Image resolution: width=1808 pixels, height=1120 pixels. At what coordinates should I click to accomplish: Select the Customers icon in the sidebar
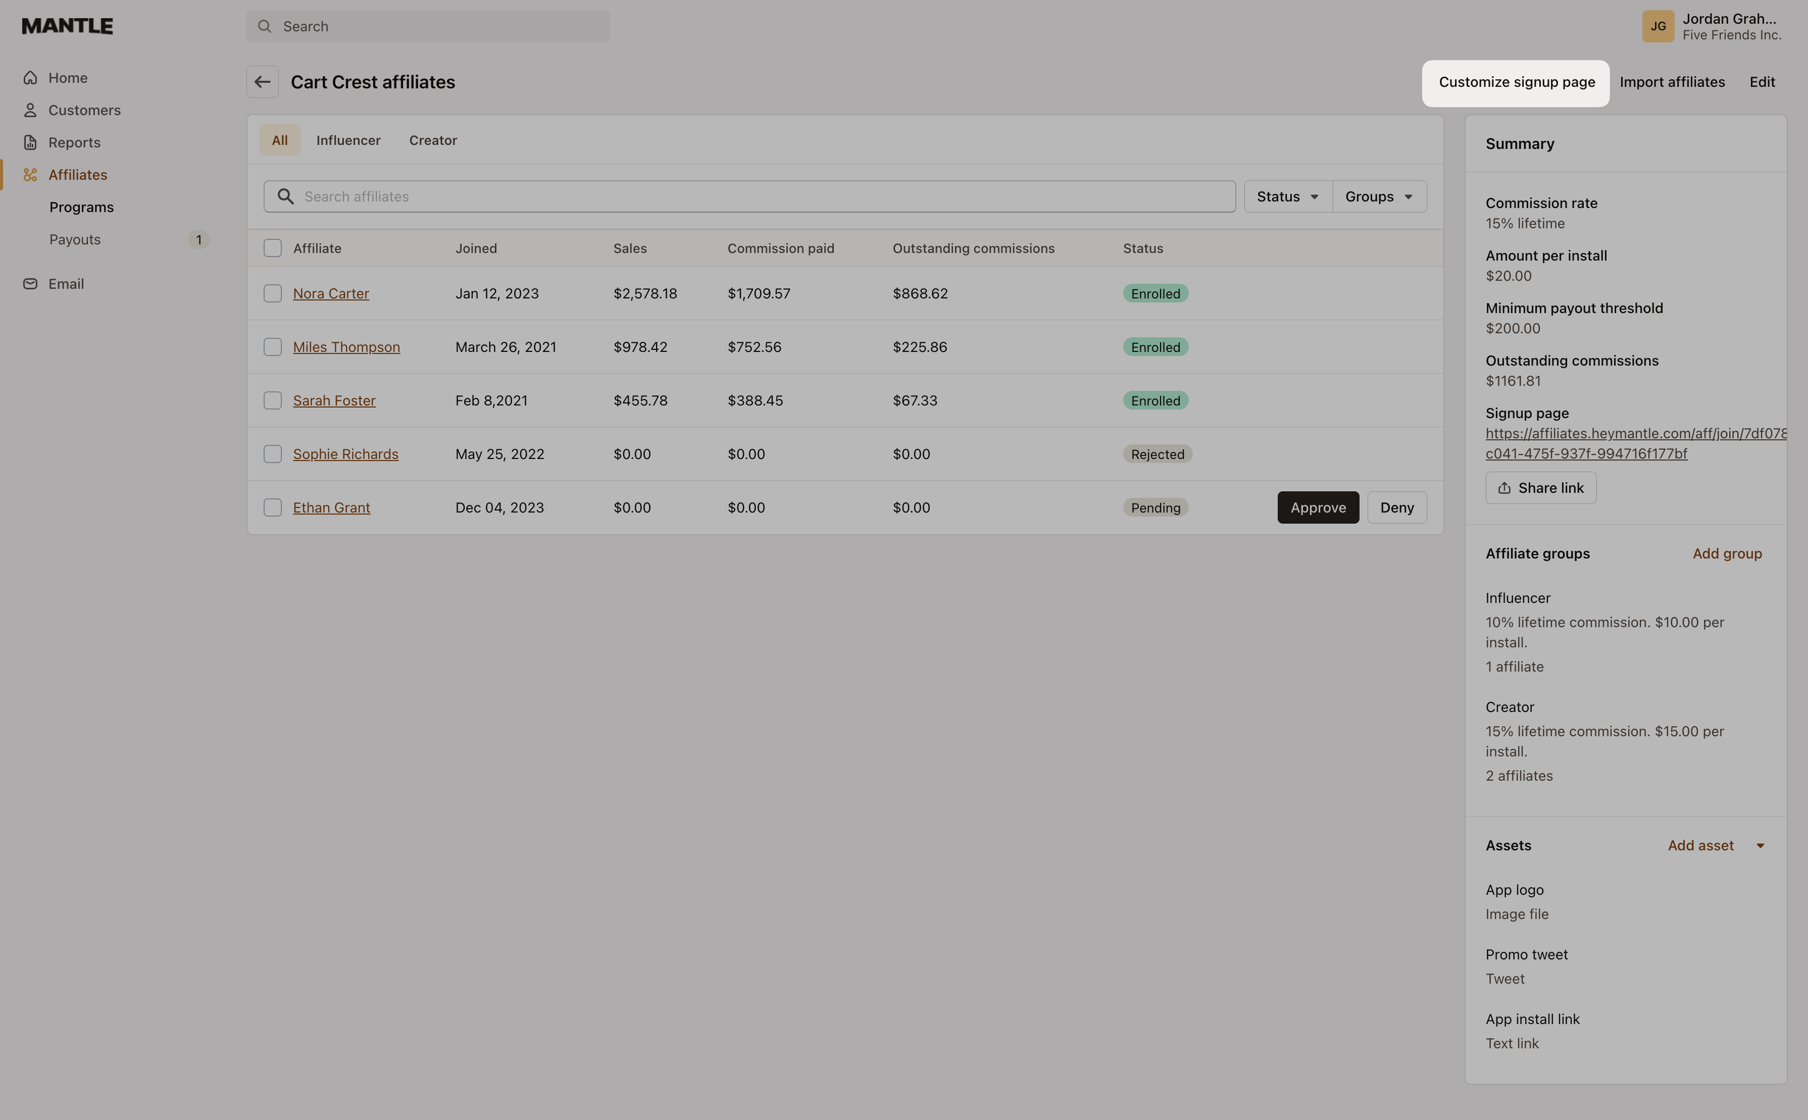tap(30, 110)
